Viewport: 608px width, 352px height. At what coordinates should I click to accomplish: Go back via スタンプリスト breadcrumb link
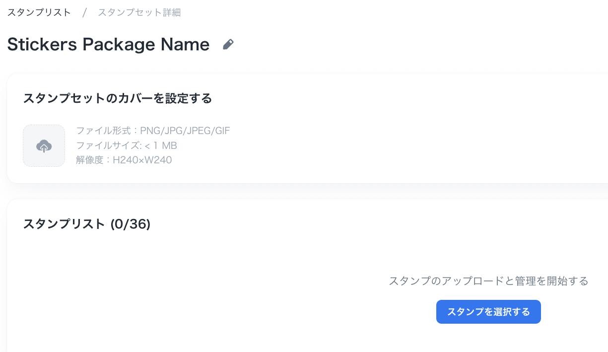click(x=39, y=12)
